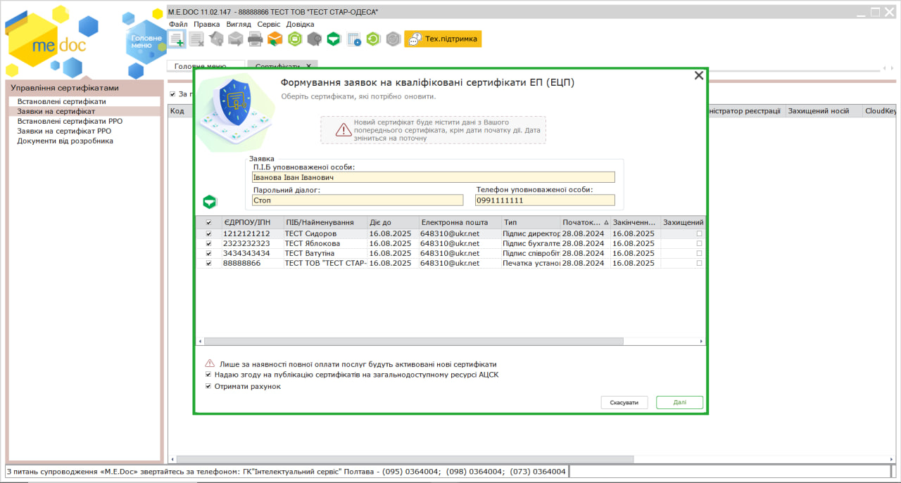Uncheck the row checkbox for 3434343434
Viewport: 901px width, 483px height.
[208, 253]
